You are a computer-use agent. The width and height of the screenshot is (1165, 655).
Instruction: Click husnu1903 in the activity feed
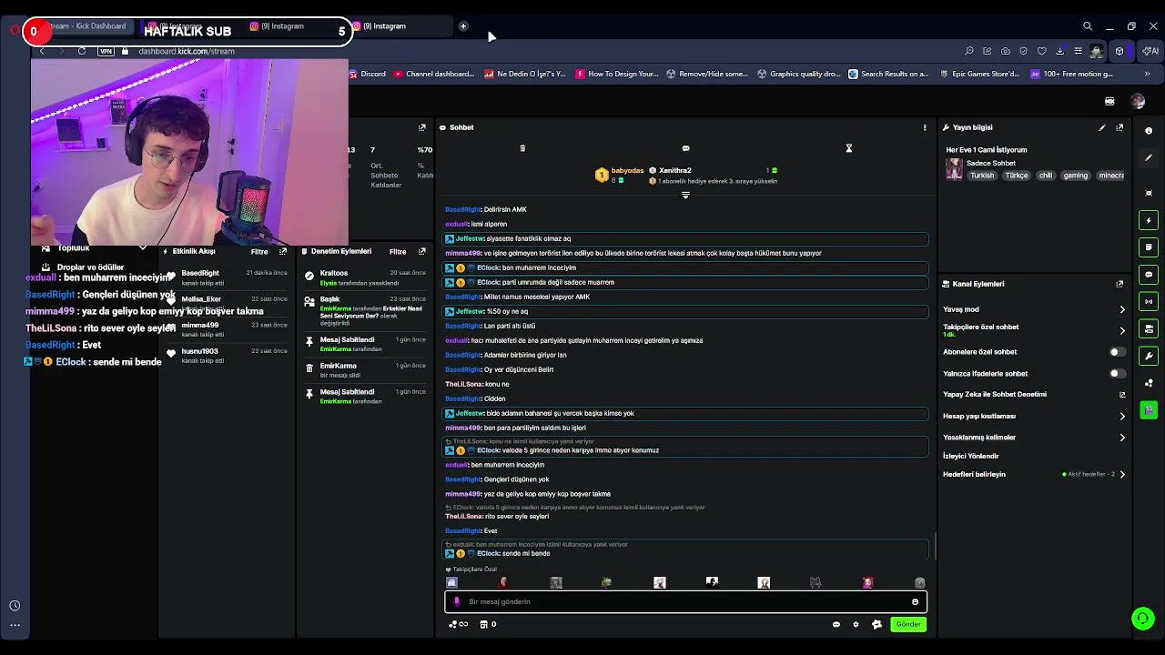coord(200,351)
